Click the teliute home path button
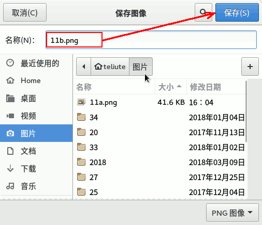The height and width of the screenshot is (225, 262). 110,67
